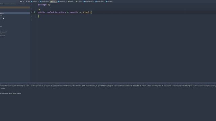Select the highlighted file row in project tree
The width and height of the screenshot is (216, 121).
pos(15,13)
